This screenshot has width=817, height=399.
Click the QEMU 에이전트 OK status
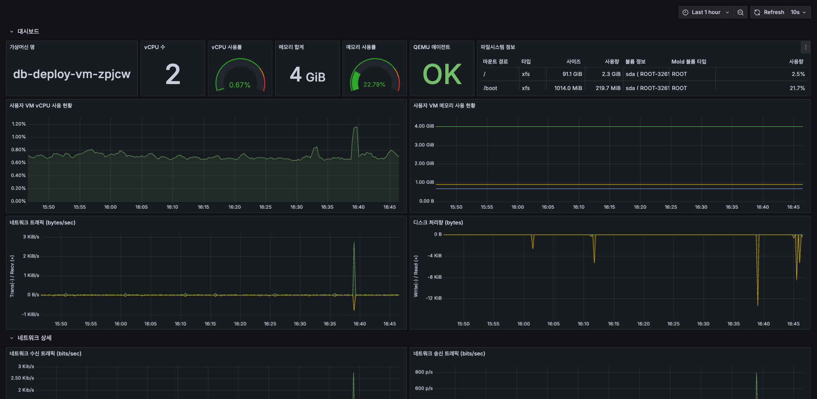(x=442, y=75)
